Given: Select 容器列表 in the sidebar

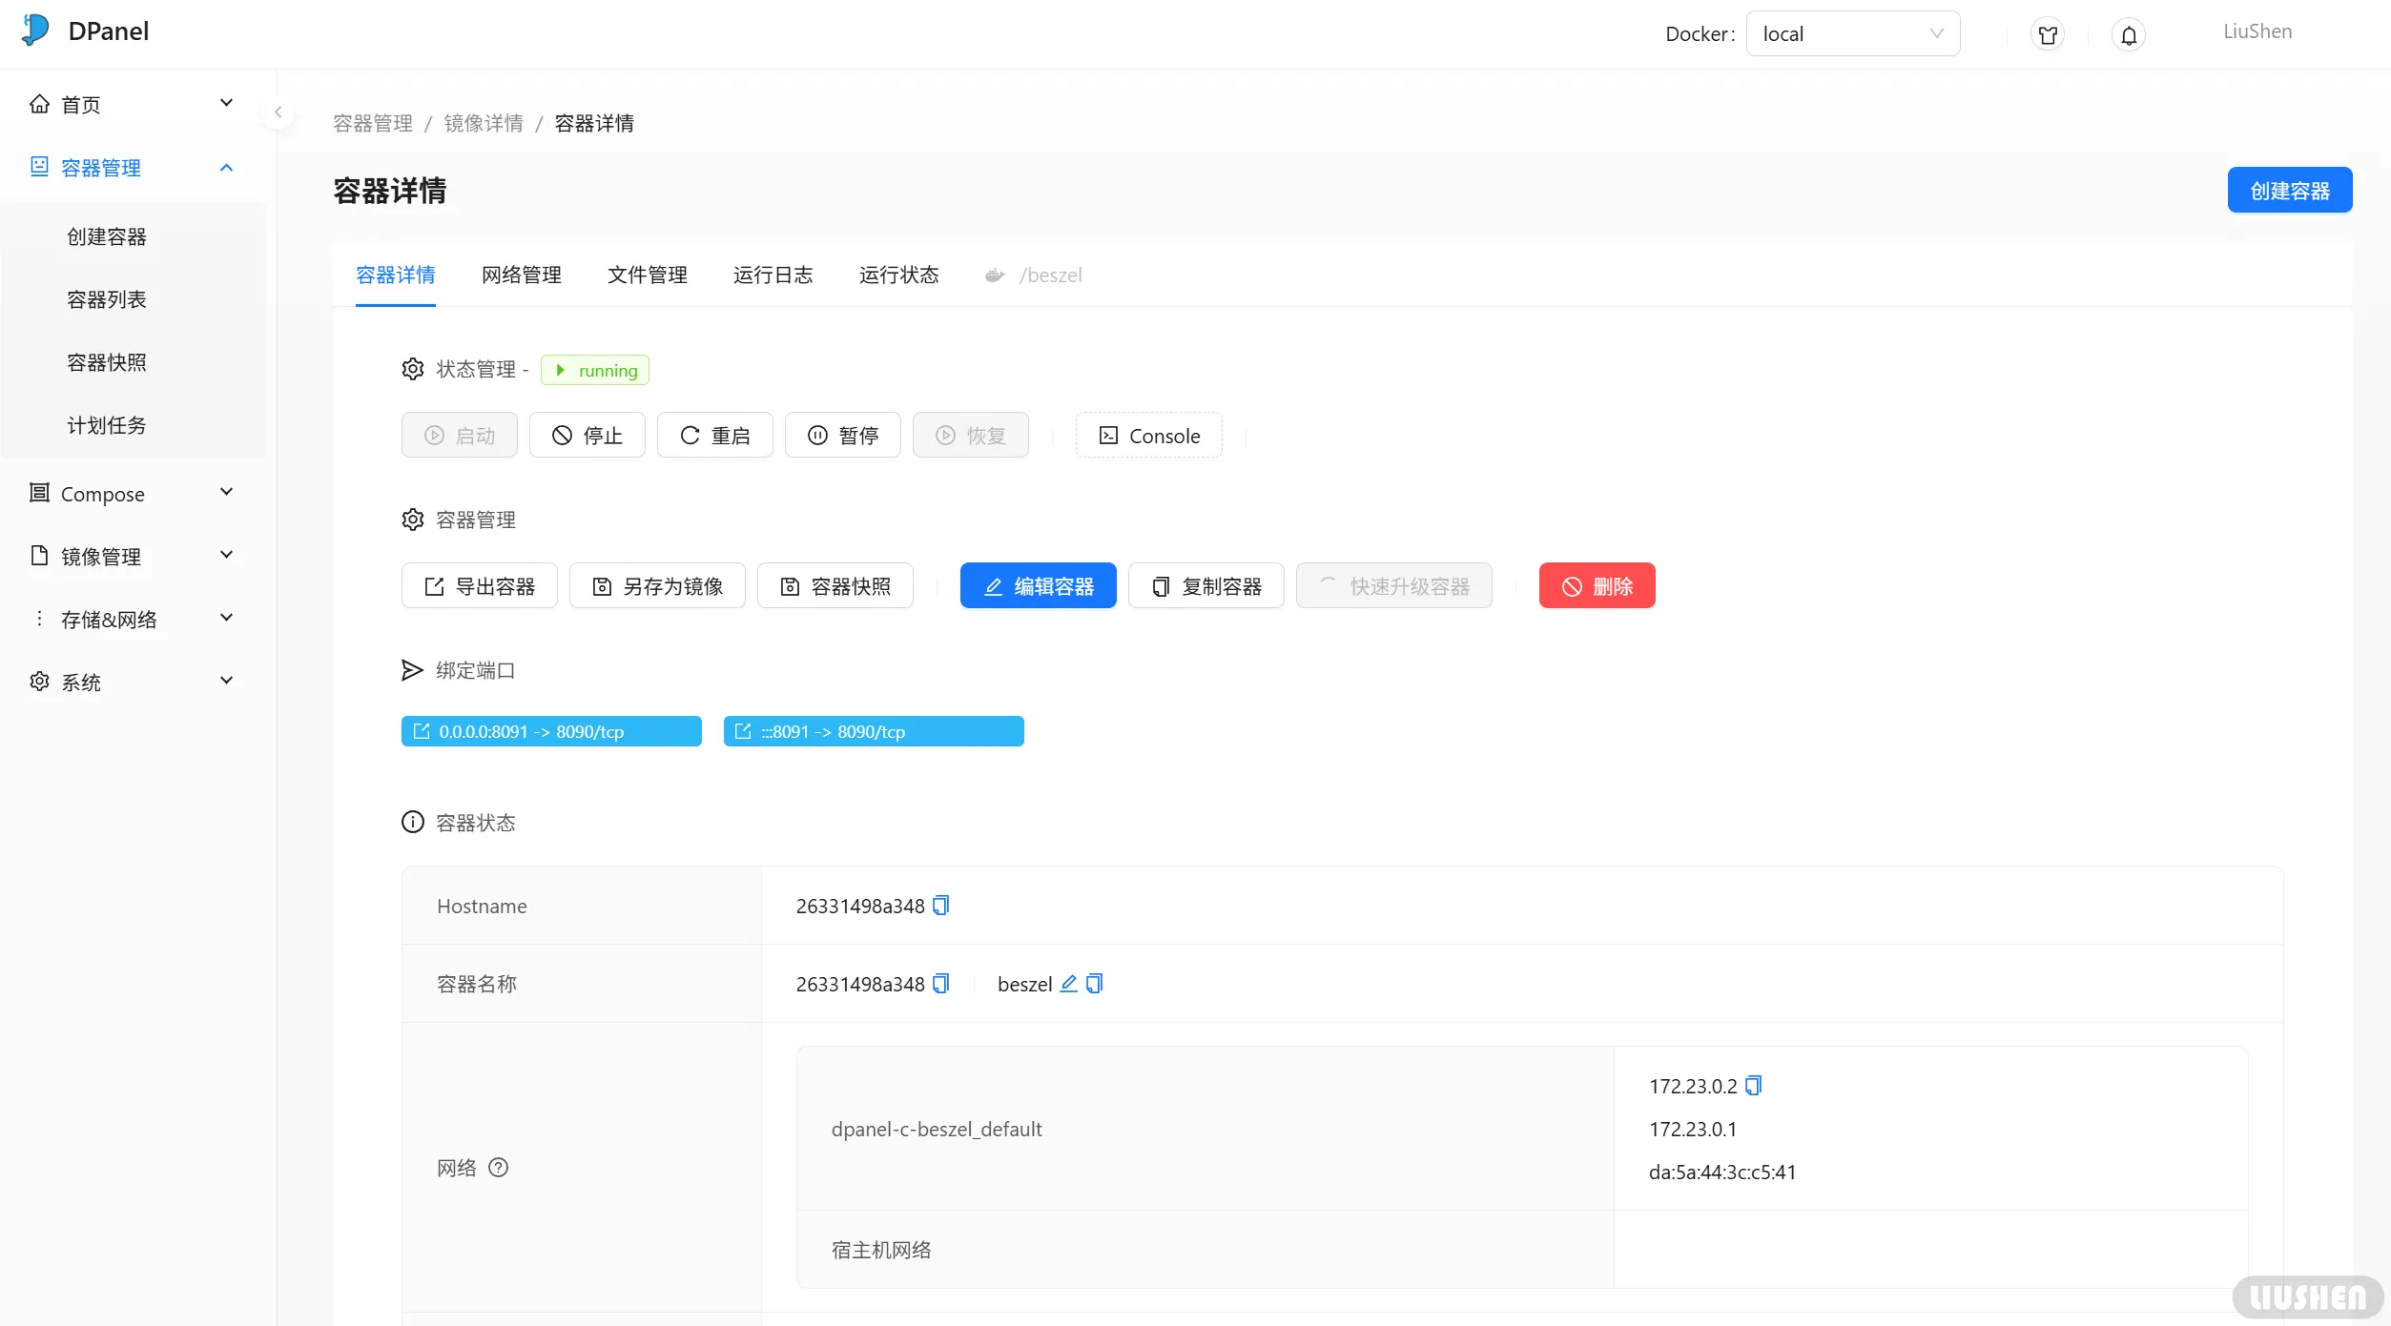Looking at the screenshot, I should (107, 299).
